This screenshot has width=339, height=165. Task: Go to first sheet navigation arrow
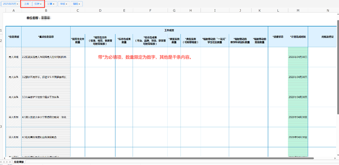pos(1,161)
